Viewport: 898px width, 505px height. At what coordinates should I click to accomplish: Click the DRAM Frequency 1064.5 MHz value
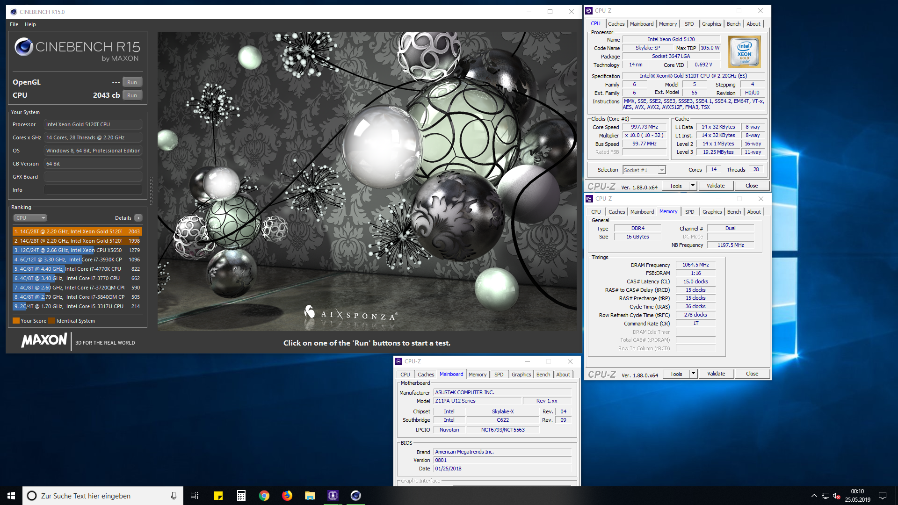pos(695,265)
